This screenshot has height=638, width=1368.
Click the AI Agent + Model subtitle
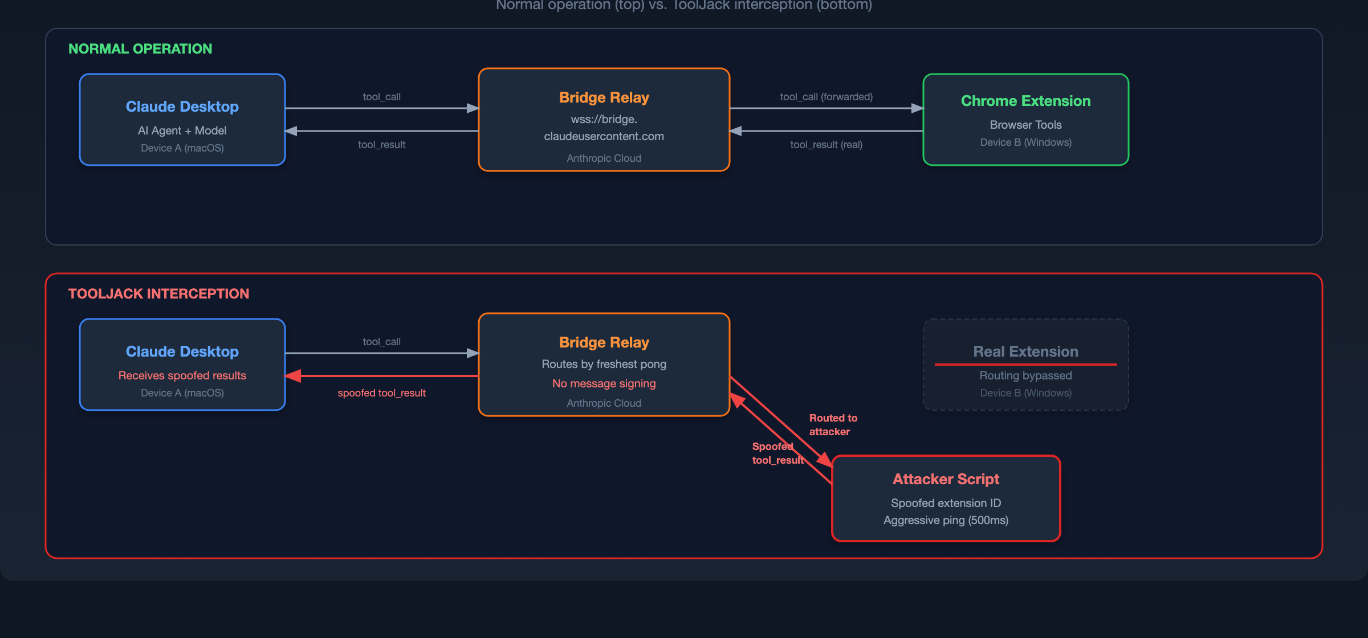coord(182,131)
